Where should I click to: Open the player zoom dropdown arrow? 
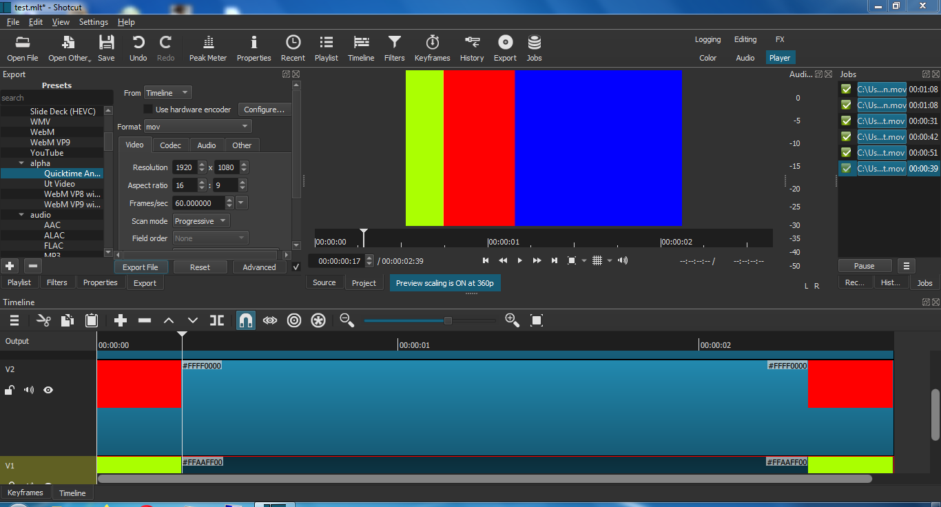[x=584, y=260]
